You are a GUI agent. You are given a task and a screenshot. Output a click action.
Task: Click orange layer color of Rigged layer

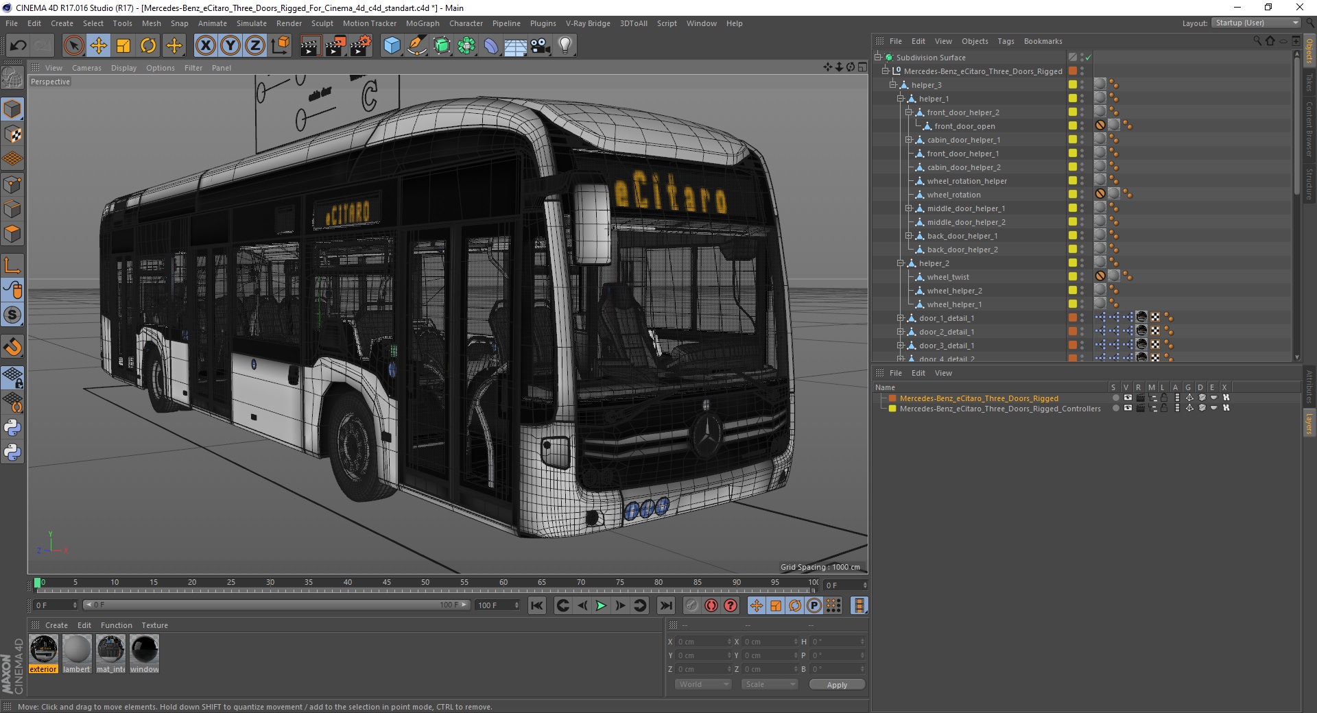click(892, 398)
